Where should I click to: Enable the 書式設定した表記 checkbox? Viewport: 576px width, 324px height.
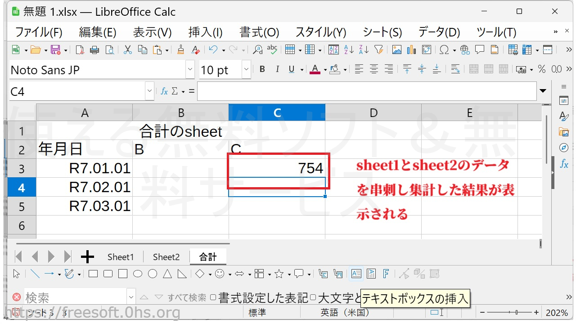(213, 297)
